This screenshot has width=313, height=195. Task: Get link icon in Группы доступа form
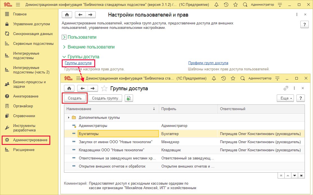click(x=286, y=88)
